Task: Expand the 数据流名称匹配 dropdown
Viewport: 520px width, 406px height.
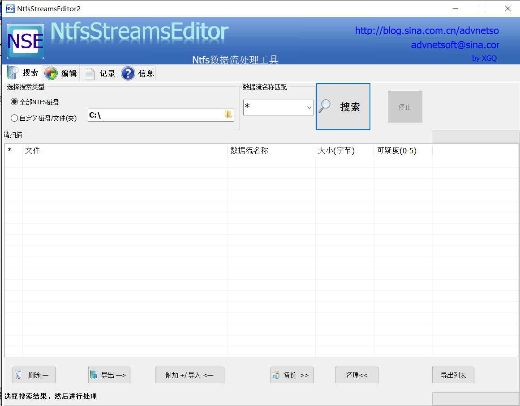Action: (309, 107)
